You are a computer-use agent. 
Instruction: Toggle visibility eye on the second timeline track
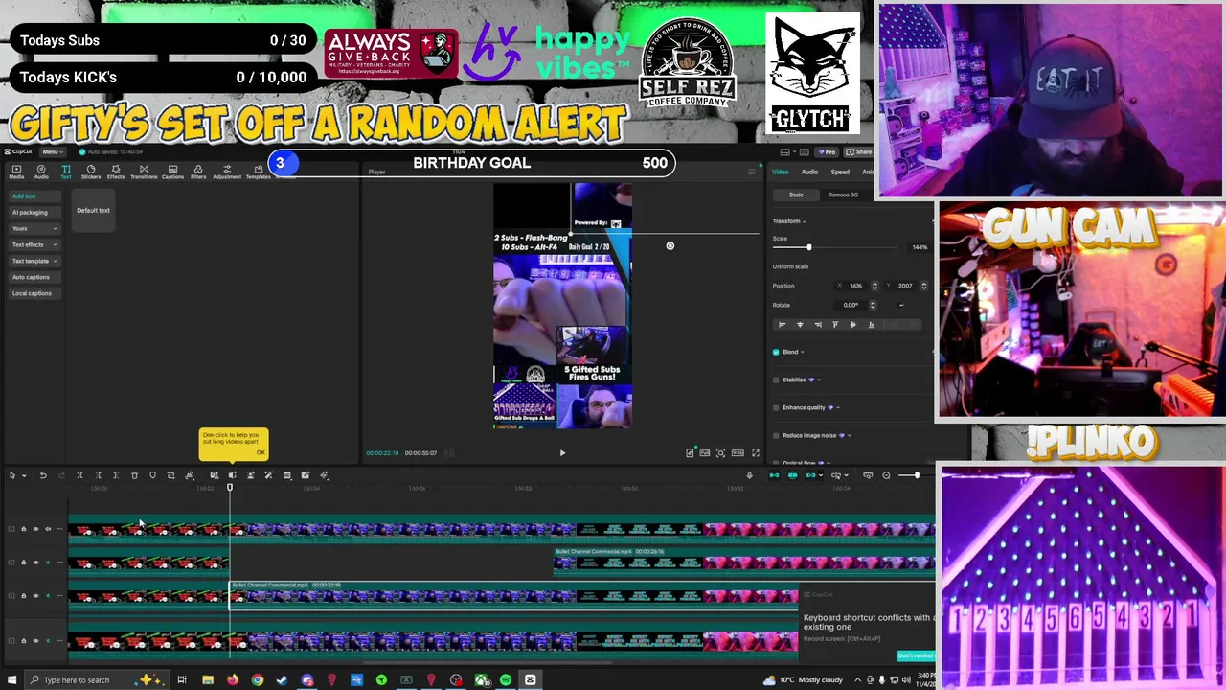pos(35,563)
